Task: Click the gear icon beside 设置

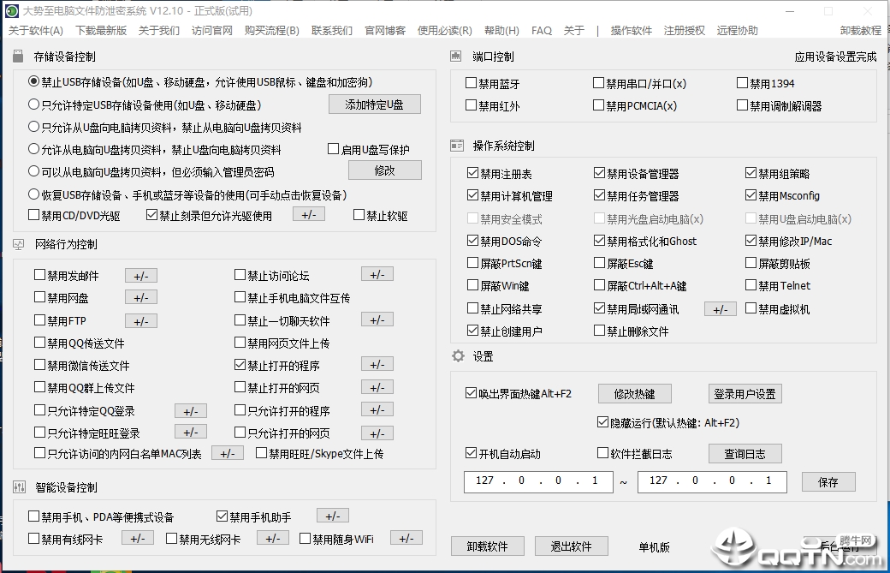Action: tap(458, 355)
